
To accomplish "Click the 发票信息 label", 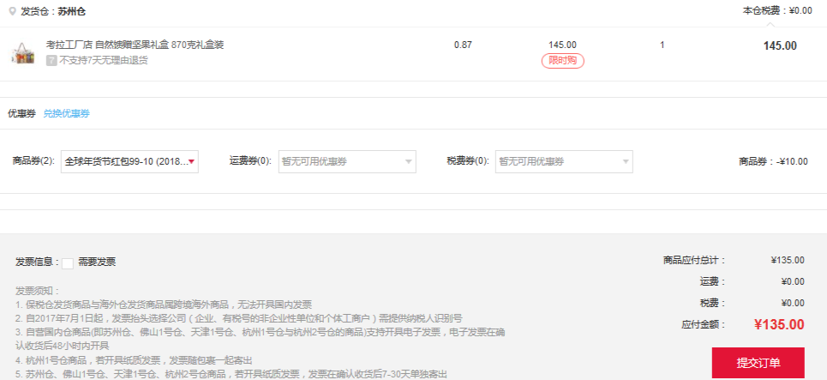I will pyautogui.click(x=38, y=262).
